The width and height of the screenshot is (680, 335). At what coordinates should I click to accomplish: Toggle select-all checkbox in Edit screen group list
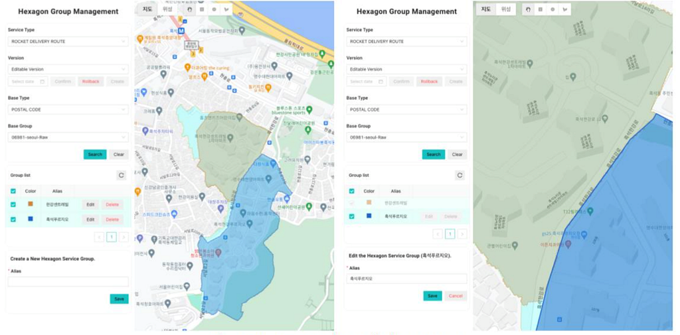(352, 190)
